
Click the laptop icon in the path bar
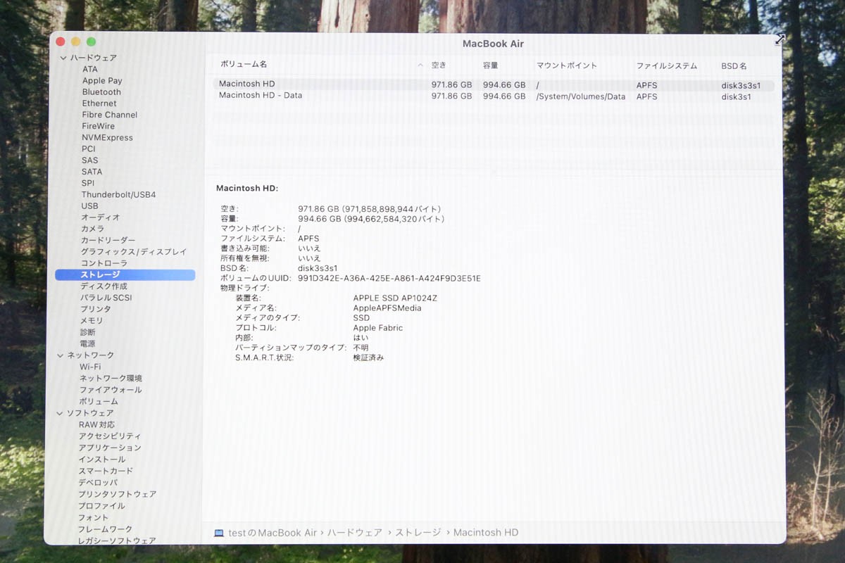pos(219,533)
